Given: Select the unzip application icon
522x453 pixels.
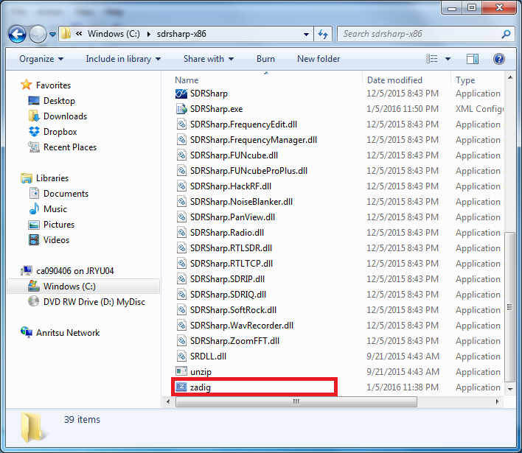Looking at the screenshot, I should [181, 371].
